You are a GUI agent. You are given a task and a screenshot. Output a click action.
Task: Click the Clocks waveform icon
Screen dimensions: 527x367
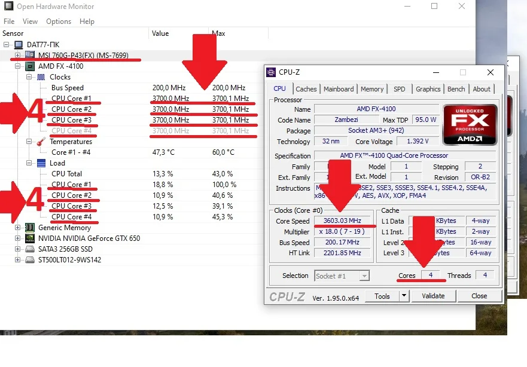[41, 77]
